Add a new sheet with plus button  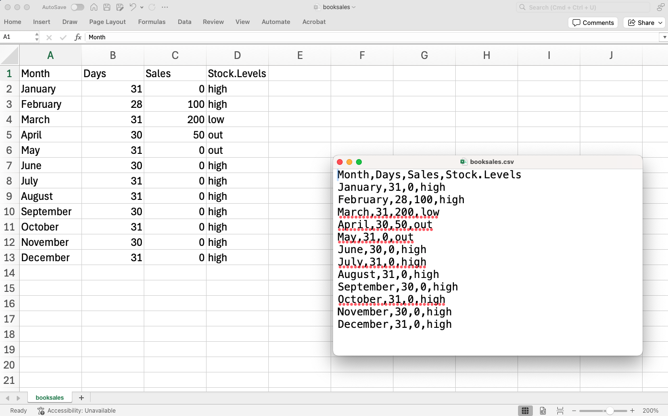click(81, 398)
